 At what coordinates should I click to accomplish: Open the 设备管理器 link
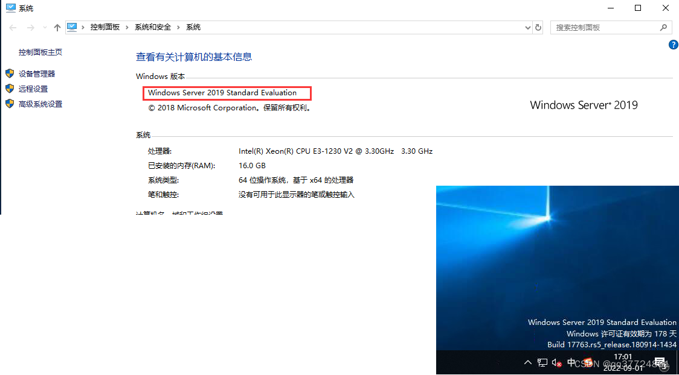pos(37,74)
